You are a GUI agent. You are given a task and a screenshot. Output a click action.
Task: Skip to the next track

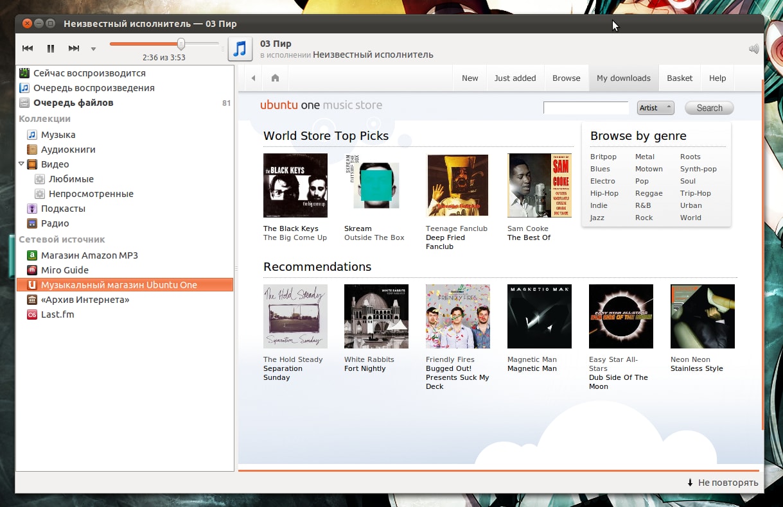[x=74, y=48]
